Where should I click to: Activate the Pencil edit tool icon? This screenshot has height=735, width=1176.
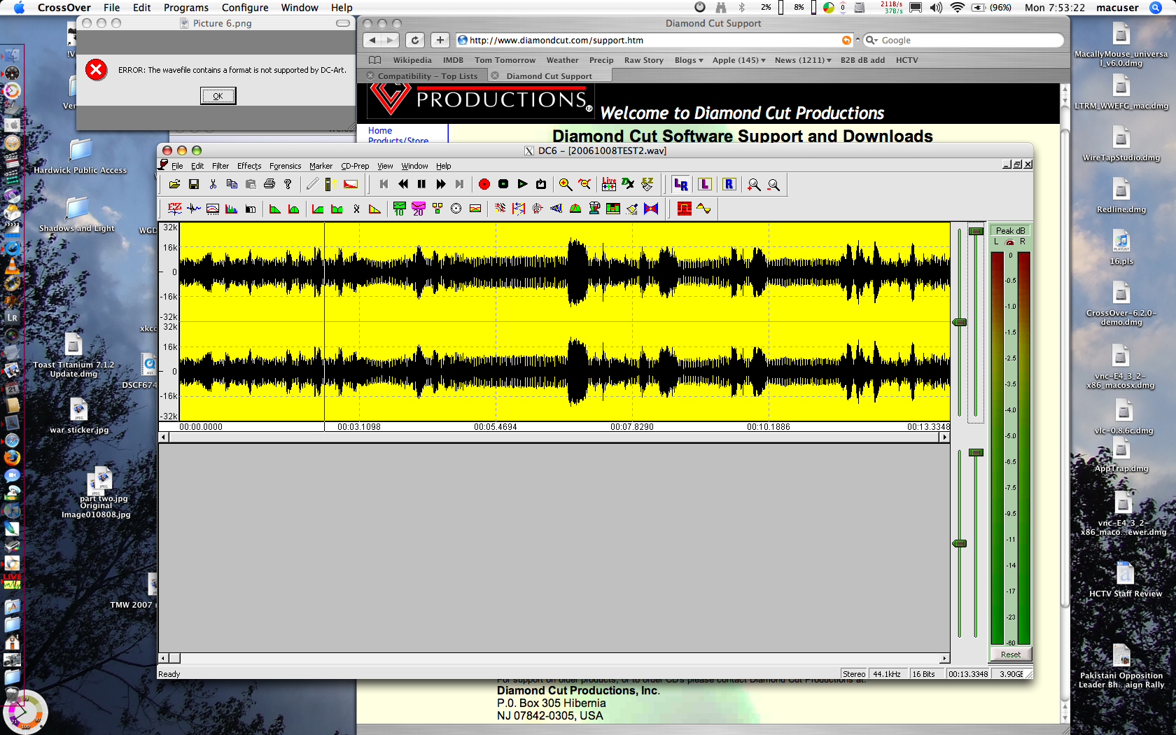pos(312,183)
